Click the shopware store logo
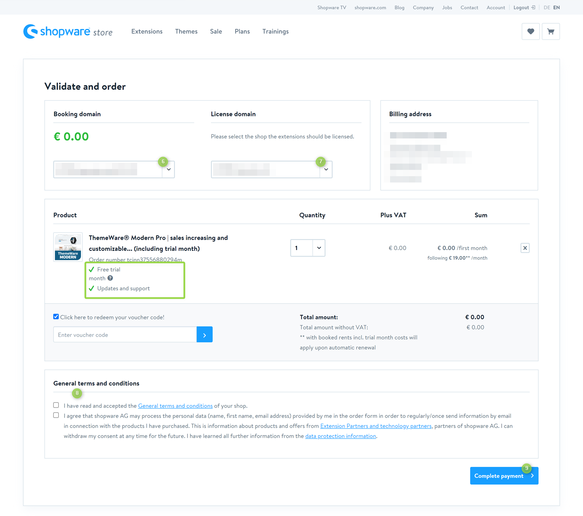The width and height of the screenshot is (583, 516). click(x=68, y=31)
